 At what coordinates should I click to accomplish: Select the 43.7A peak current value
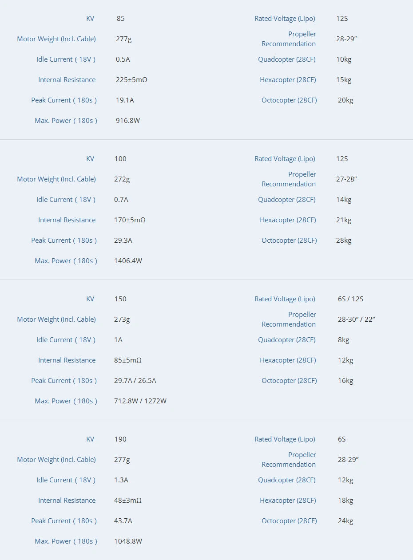[123, 521]
